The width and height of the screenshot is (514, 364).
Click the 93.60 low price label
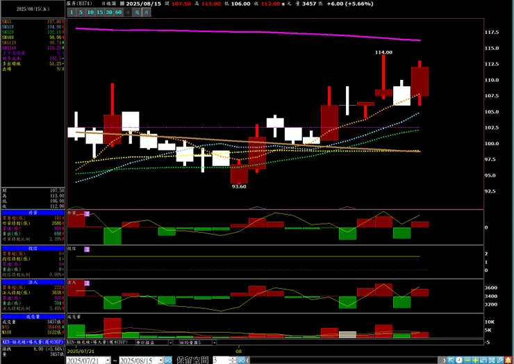pyautogui.click(x=239, y=187)
